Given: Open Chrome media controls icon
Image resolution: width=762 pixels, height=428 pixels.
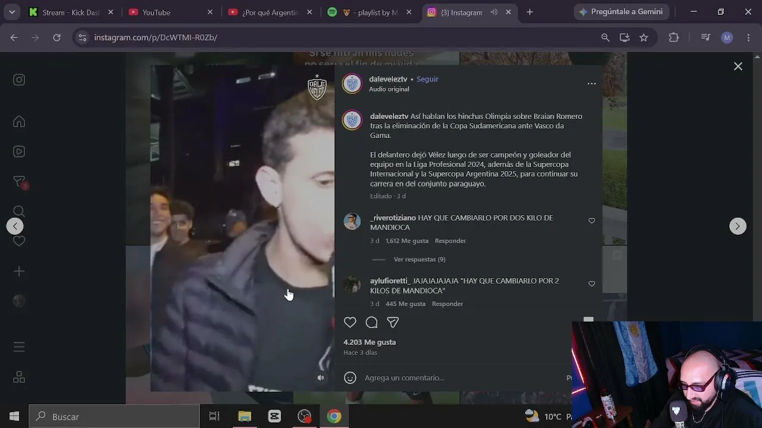Looking at the screenshot, I should pos(705,37).
